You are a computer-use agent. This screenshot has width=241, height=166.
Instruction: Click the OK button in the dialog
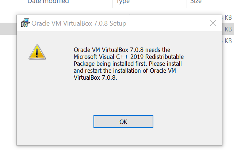[x=123, y=121]
